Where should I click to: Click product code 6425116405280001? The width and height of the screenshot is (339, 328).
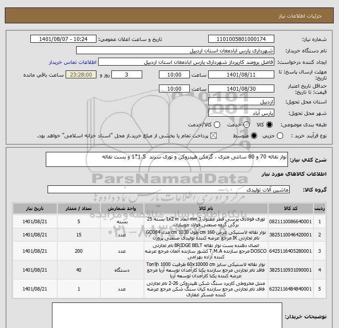(291, 251)
